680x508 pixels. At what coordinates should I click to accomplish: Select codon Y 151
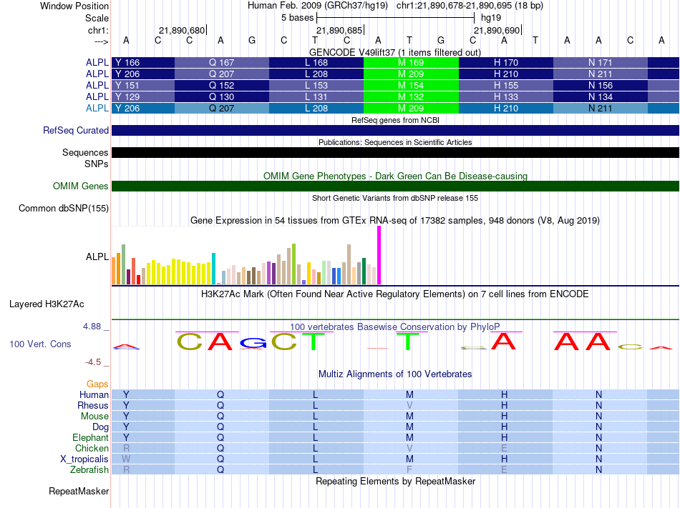[x=143, y=85]
